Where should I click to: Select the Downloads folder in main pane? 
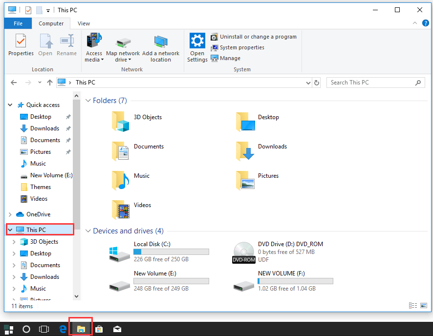pyautogui.click(x=261, y=150)
